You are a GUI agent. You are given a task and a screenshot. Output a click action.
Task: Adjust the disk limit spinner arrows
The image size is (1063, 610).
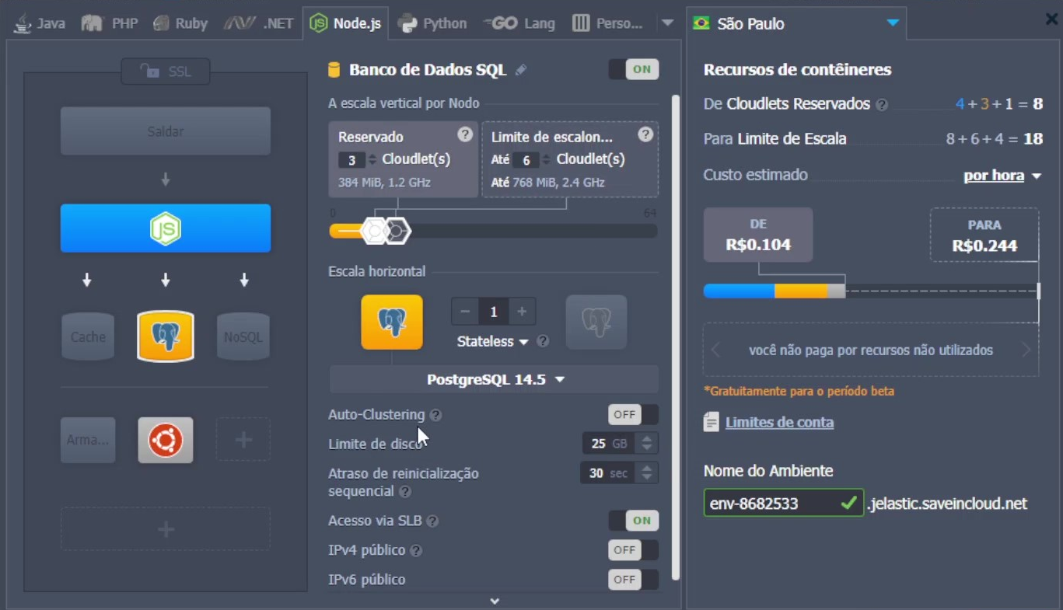pos(647,444)
